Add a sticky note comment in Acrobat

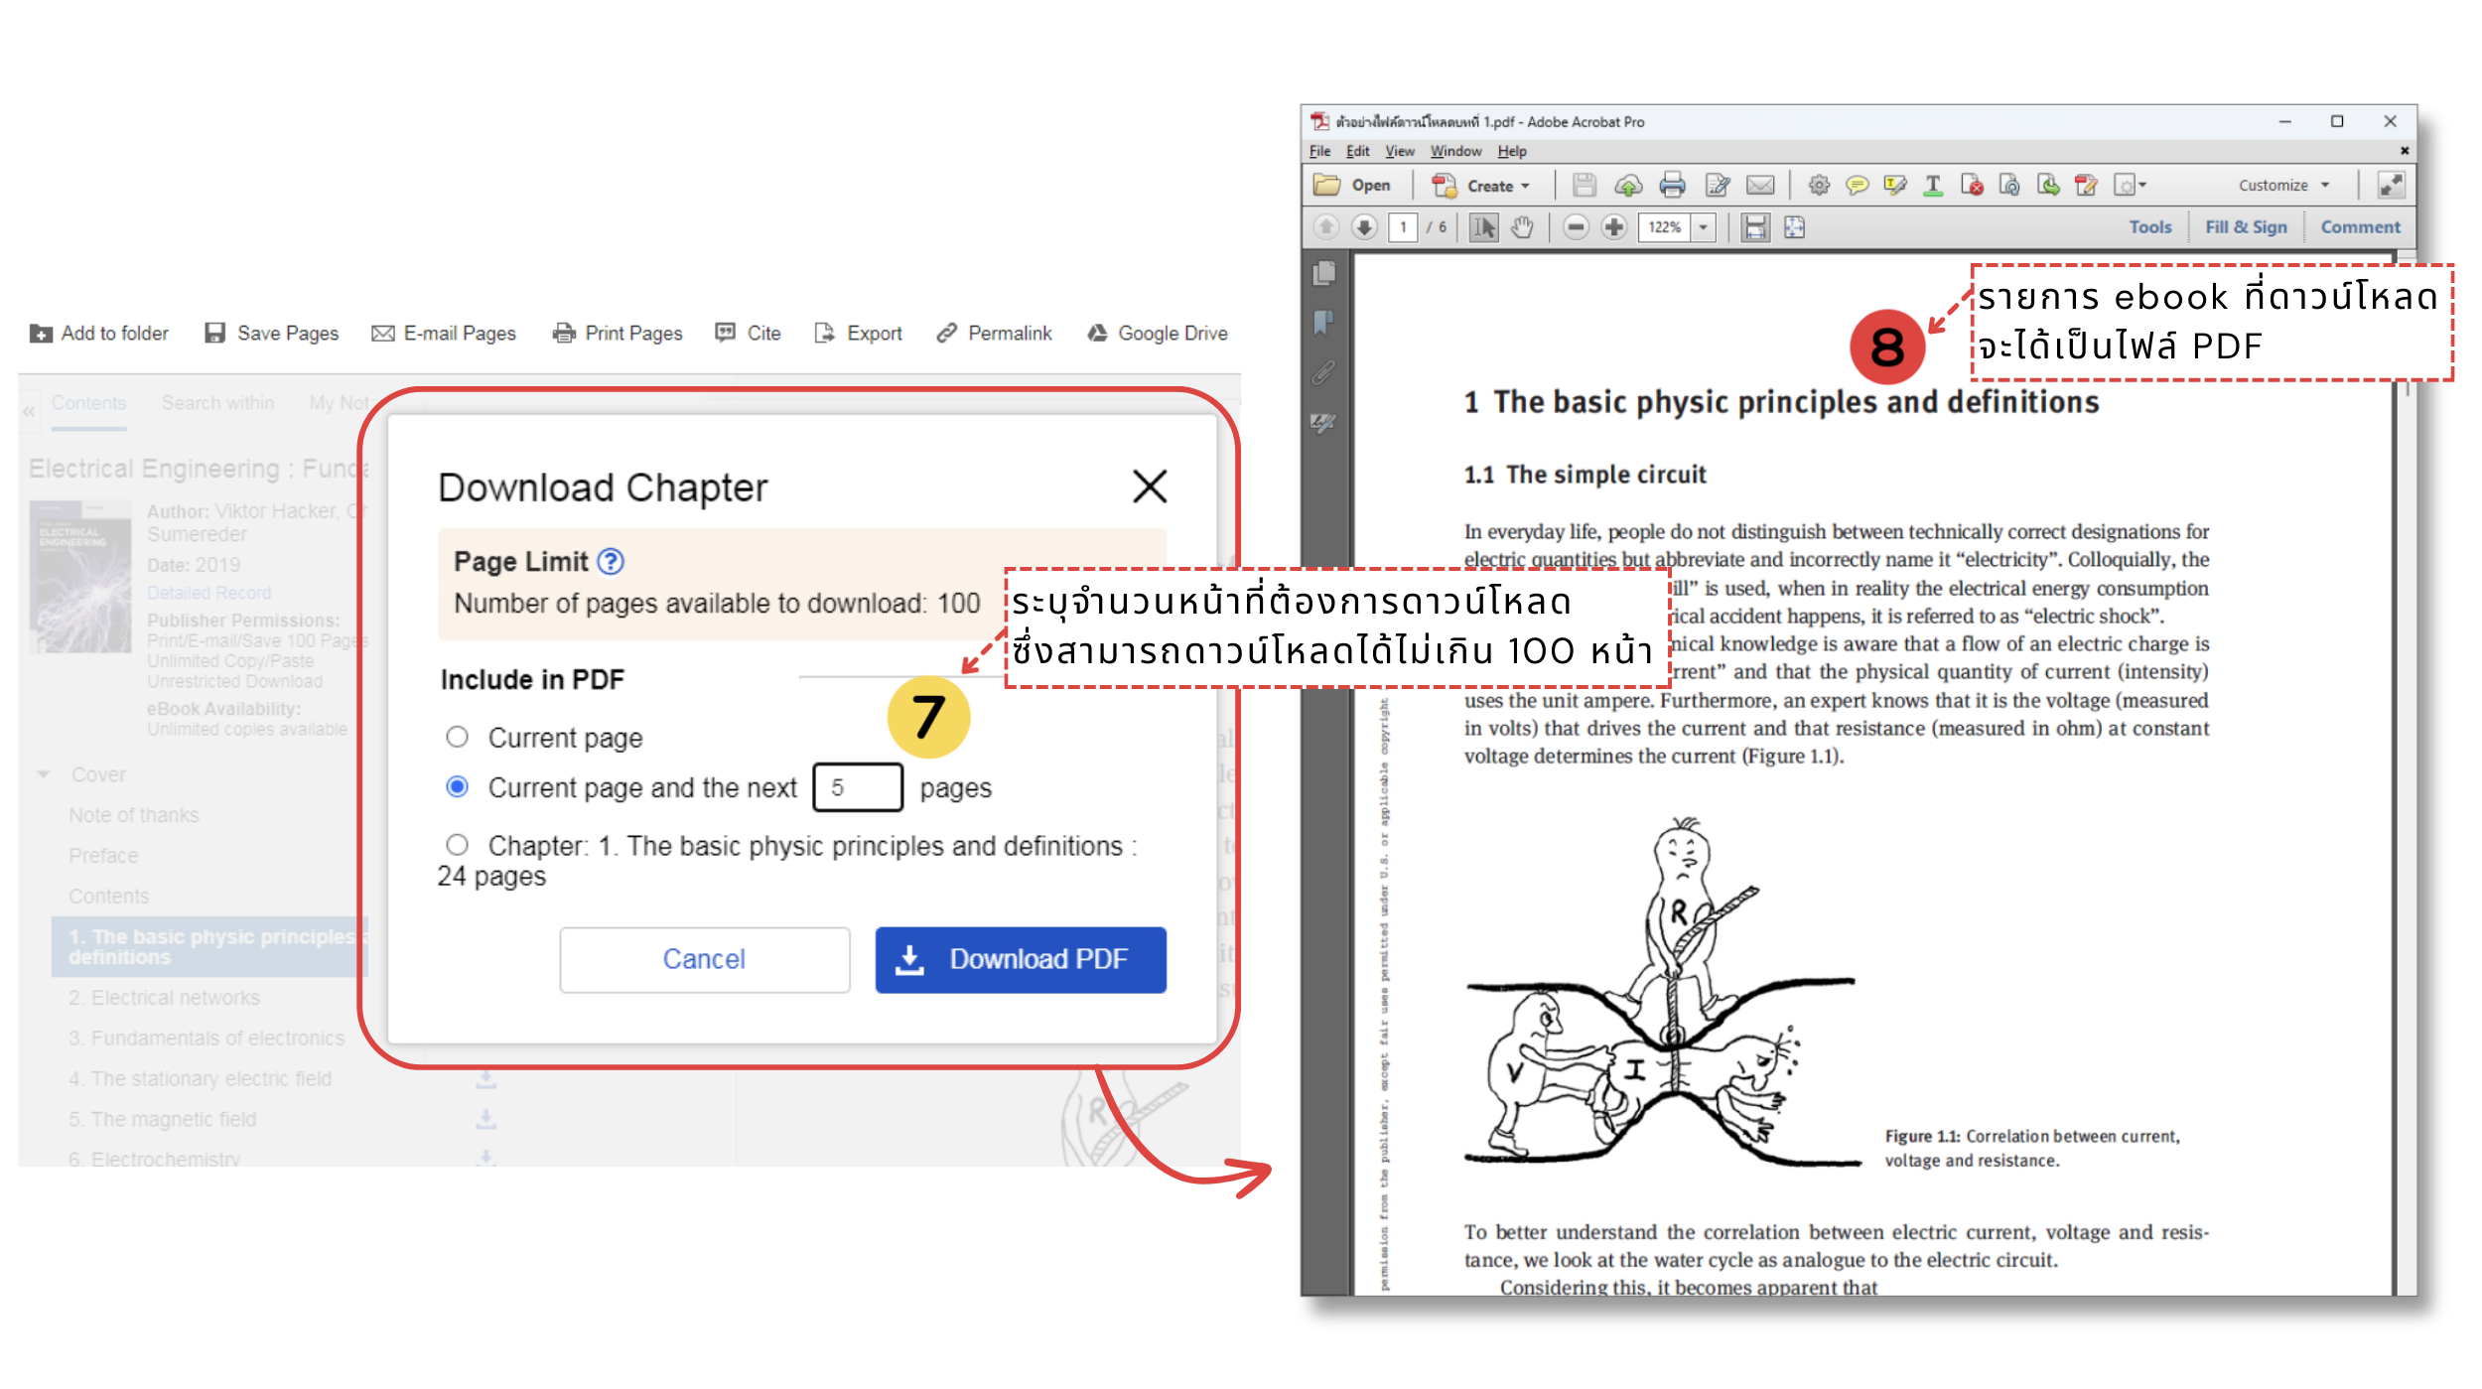(1857, 186)
